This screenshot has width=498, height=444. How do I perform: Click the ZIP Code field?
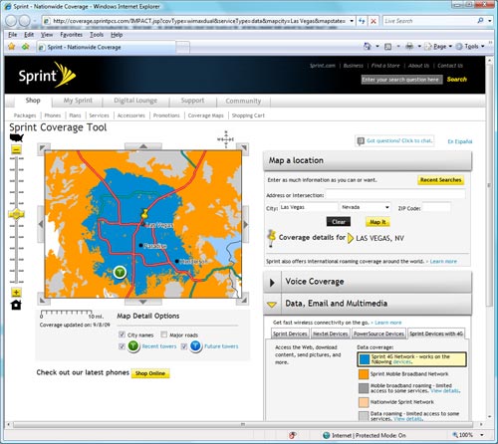[x=436, y=208]
